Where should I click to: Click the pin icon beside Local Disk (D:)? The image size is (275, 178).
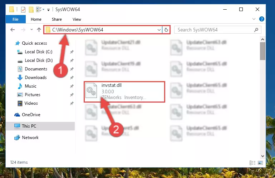point(72,60)
